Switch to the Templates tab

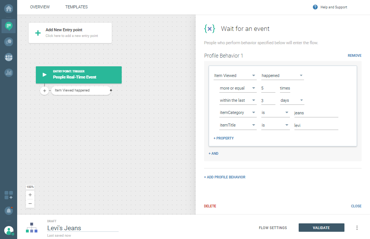[x=76, y=7]
